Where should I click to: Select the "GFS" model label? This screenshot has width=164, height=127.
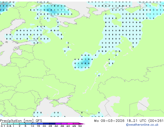(39, 121)
